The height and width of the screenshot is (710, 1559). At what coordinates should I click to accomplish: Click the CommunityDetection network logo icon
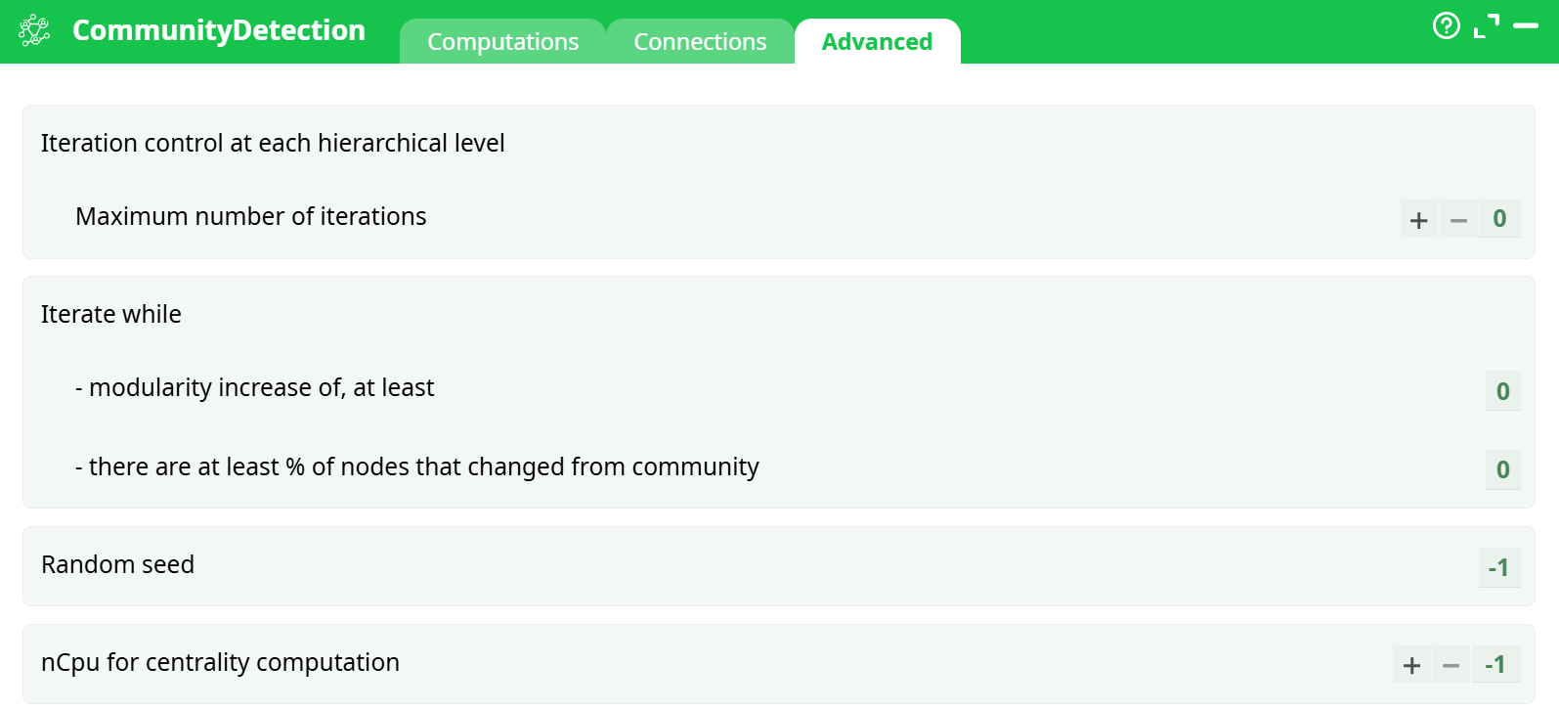(x=32, y=28)
